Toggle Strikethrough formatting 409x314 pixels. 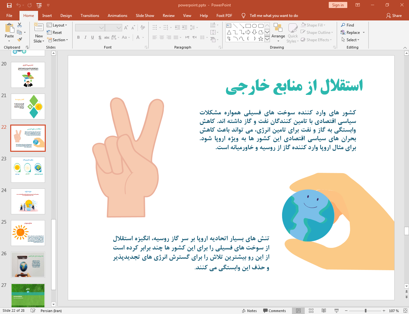tap(107, 37)
